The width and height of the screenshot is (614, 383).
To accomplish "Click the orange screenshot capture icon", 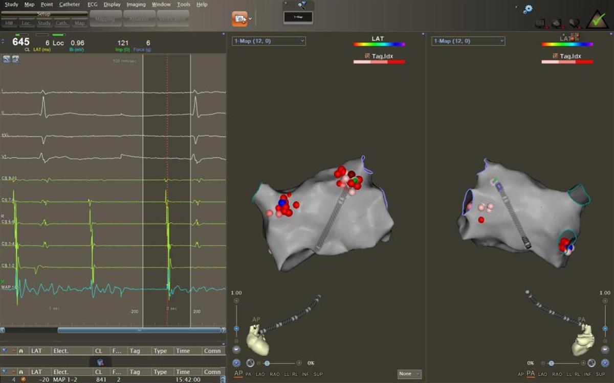I will point(239,19).
